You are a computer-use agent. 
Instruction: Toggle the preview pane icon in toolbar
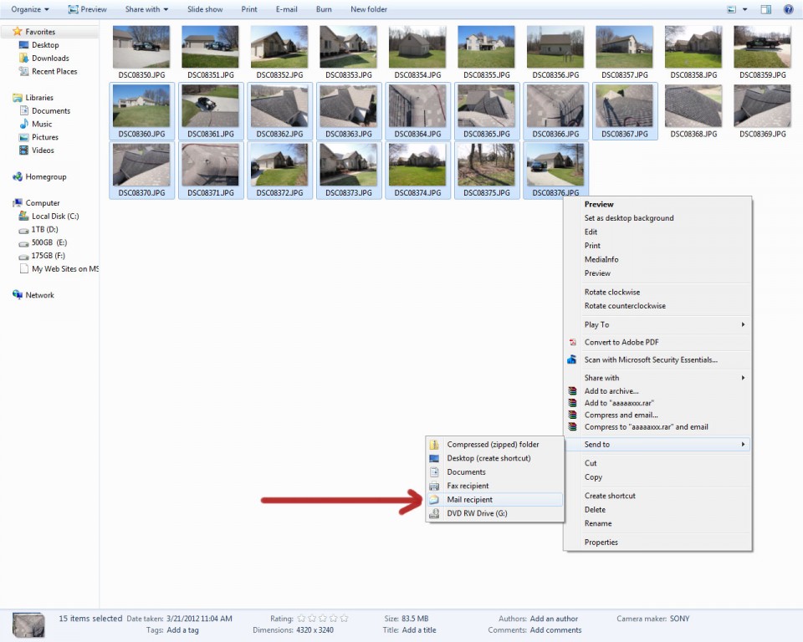coord(765,9)
